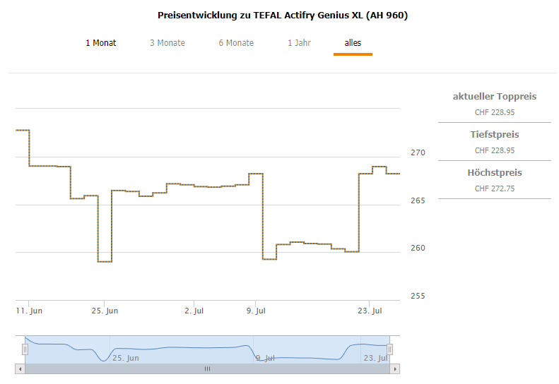The width and height of the screenshot is (559, 384).
Task: Click the 2. Jul x-axis label
Action: [194, 311]
